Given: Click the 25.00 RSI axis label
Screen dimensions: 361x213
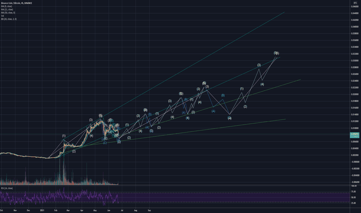Looking at the screenshot, I should pyautogui.click(x=353, y=203).
